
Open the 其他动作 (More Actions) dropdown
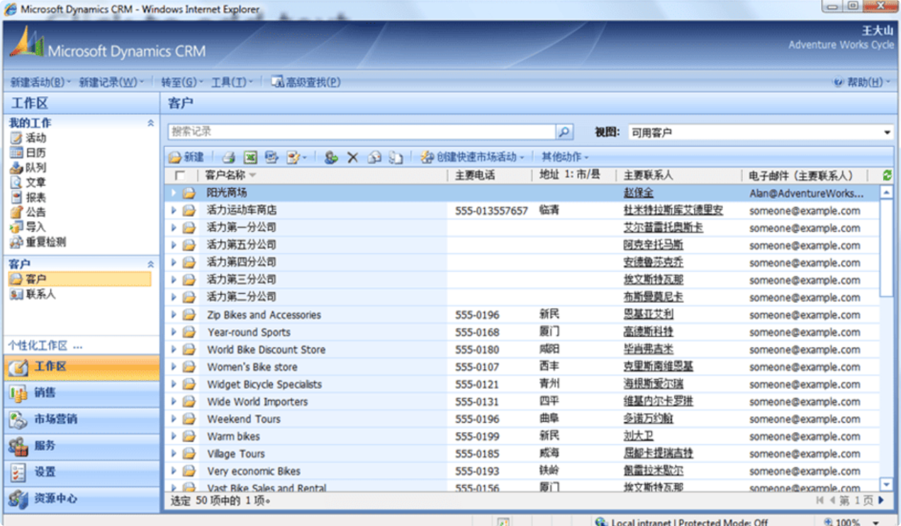(565, 158)
